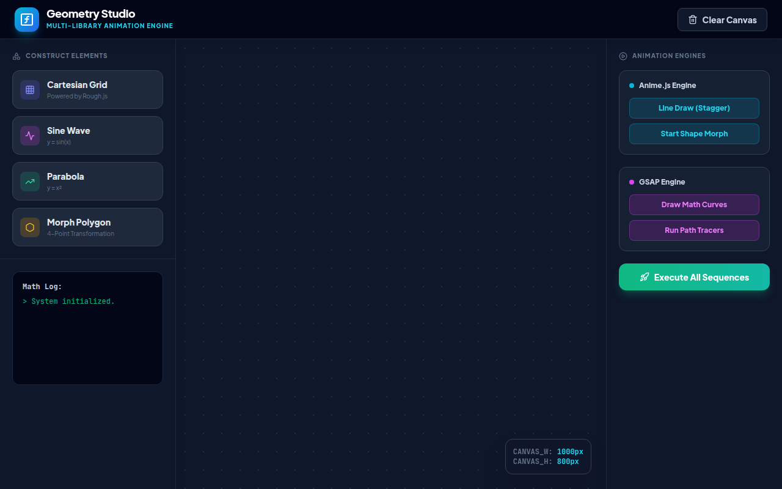This screenshot has height=489, width=782.
Task: Run Line Draw (Stagger) animation
Action: pos(694,108)
